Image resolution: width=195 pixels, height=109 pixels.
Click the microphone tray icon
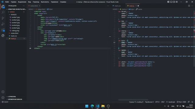coord(168,106)
